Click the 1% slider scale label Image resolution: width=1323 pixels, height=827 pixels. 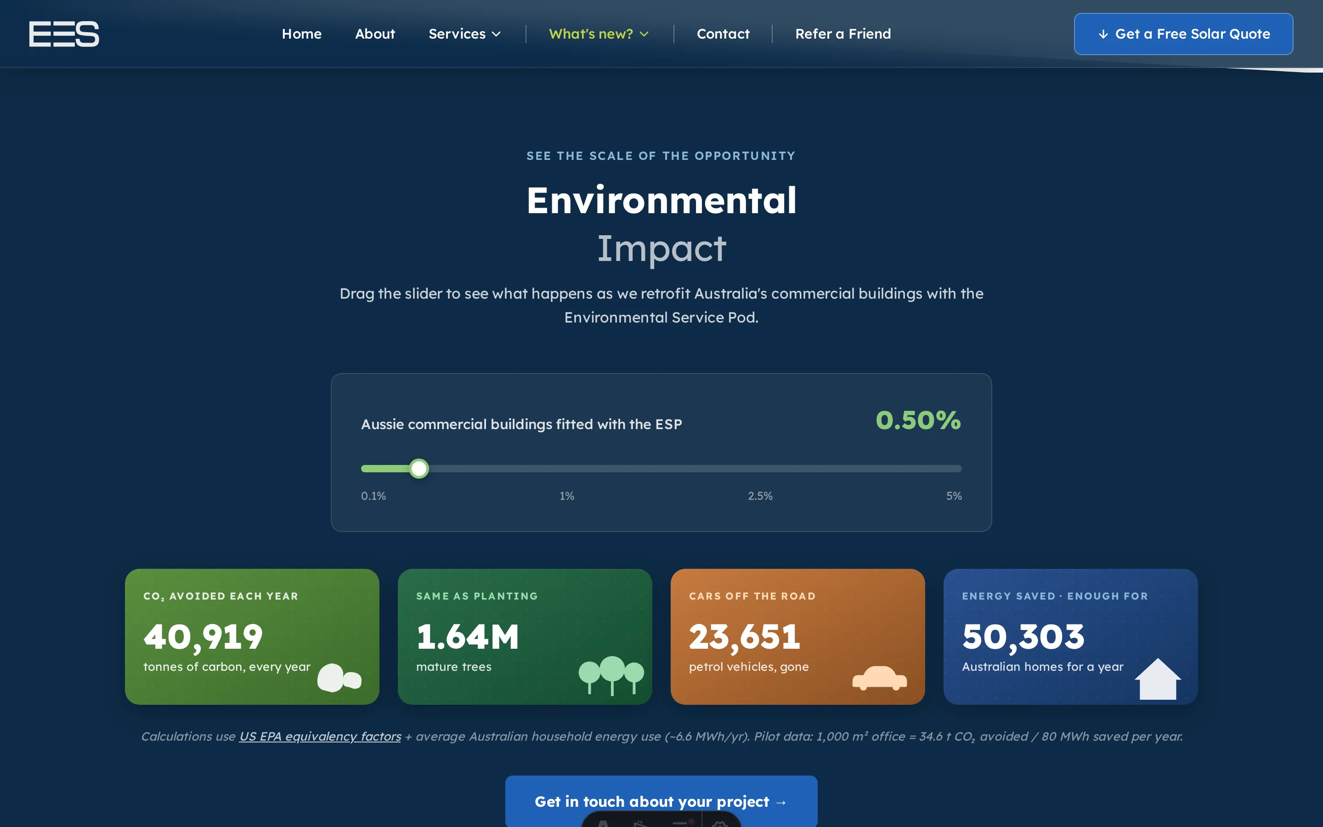click(x=566, y=496)
